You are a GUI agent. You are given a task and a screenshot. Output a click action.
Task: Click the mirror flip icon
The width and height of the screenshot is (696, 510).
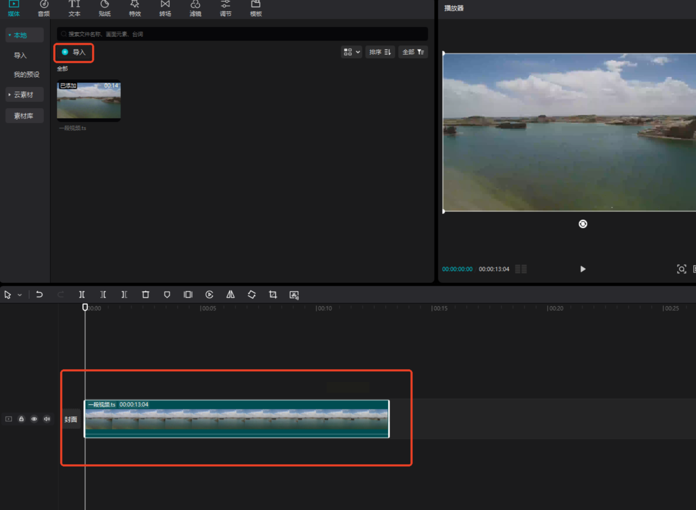point(230,294)
